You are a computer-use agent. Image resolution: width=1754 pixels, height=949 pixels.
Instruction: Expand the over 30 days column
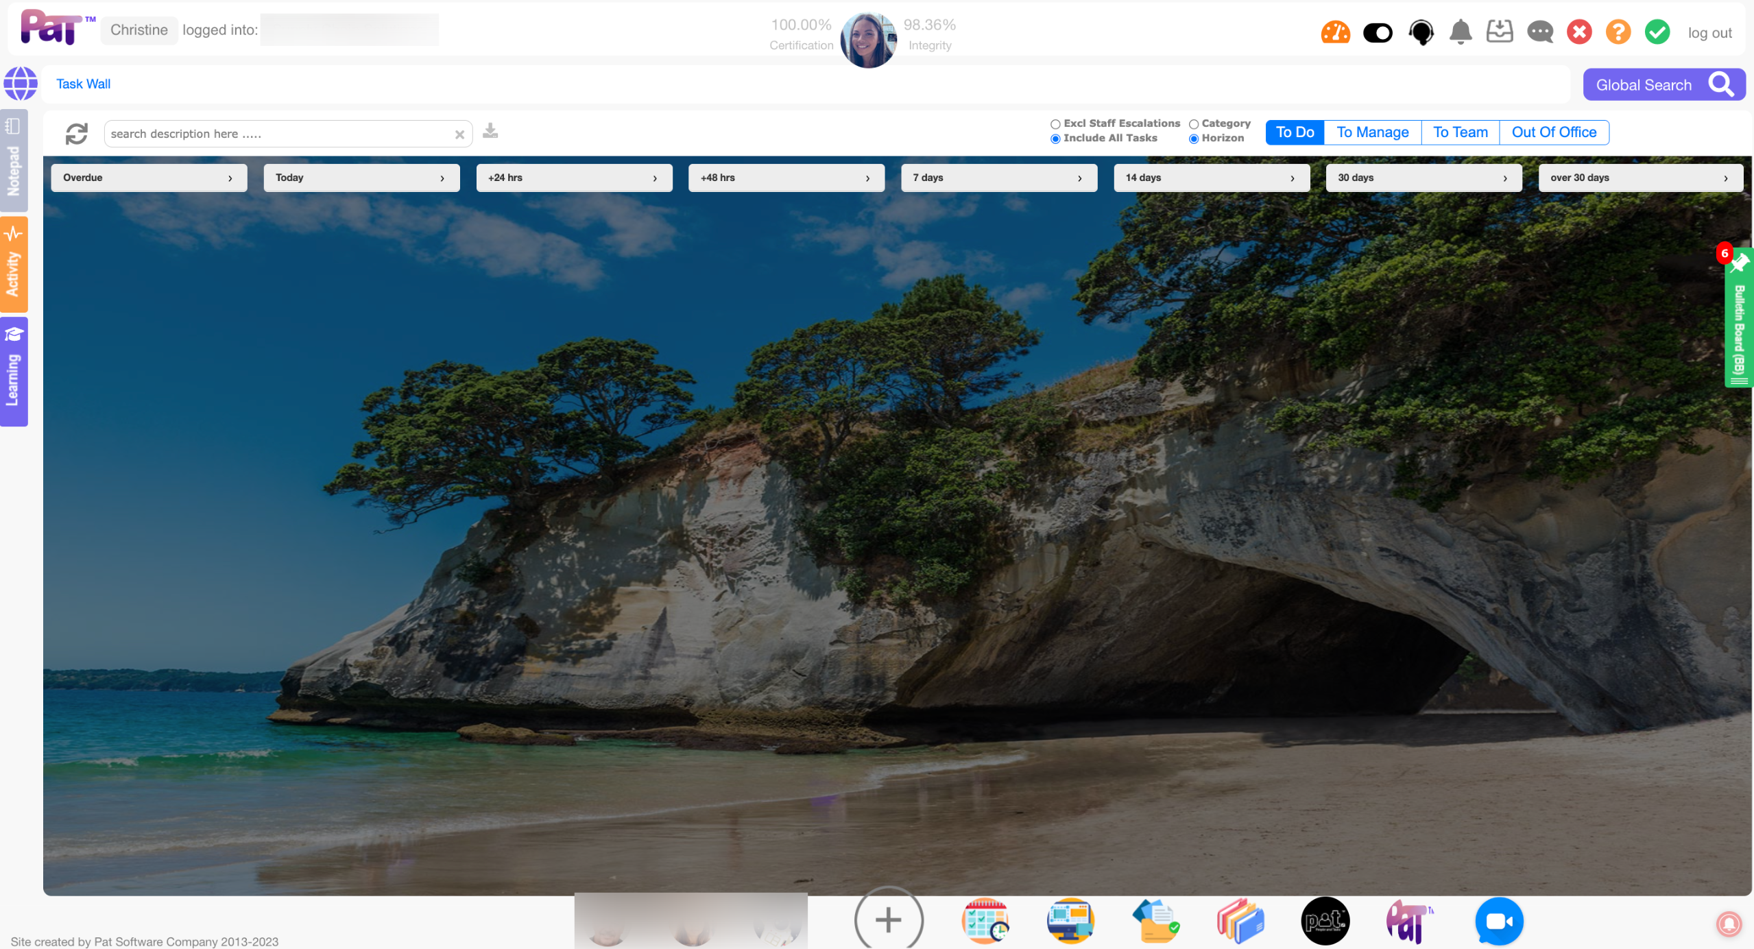[x=1639, y=178]
